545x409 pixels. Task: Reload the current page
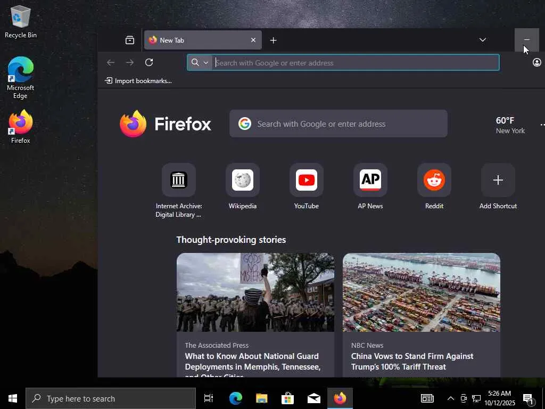click(x=149, y=63)
